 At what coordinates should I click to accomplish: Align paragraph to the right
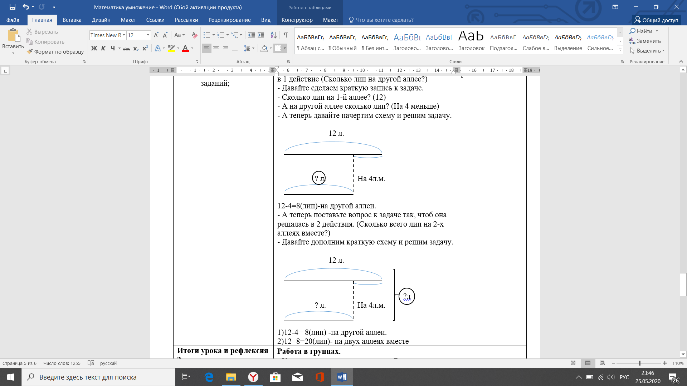click(225, 48)
